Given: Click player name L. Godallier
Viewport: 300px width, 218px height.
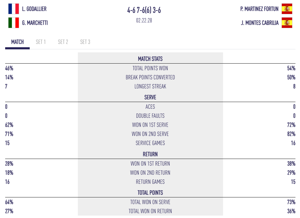Looking at the screenshot, I should coord(34,9).
